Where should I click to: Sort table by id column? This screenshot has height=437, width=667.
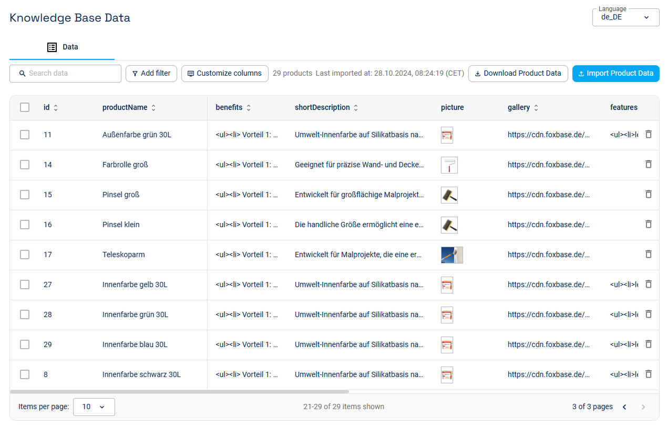[x=56, y=108]
